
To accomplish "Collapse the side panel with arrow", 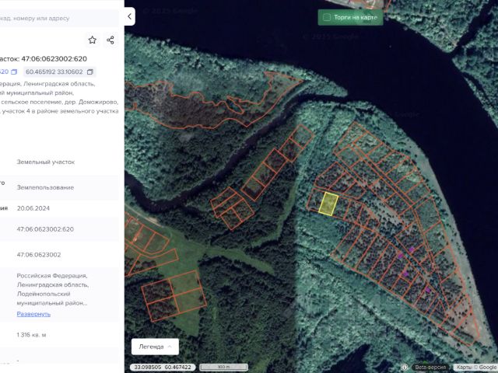I will click(130, 16).
